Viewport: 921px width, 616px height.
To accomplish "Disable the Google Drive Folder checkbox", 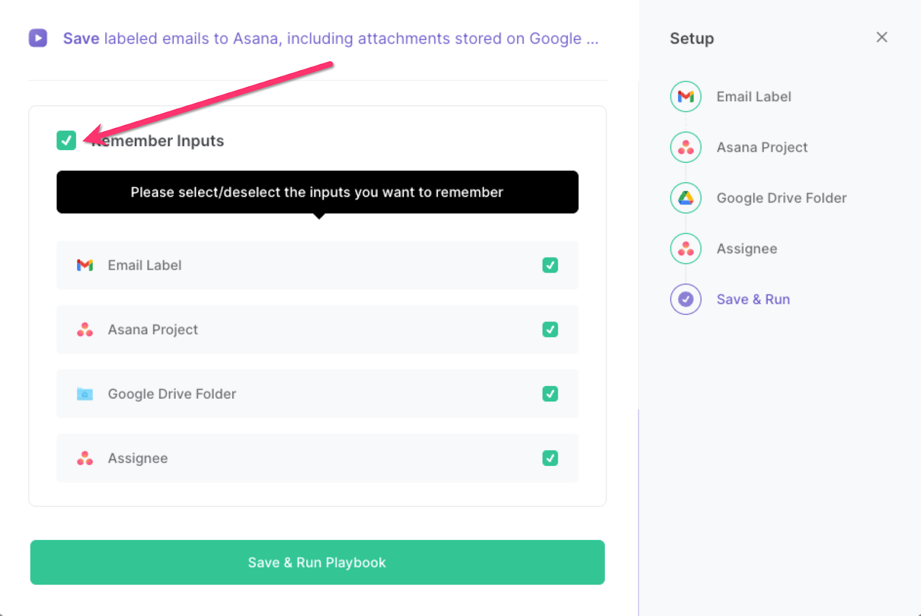I will coord(550,394).
